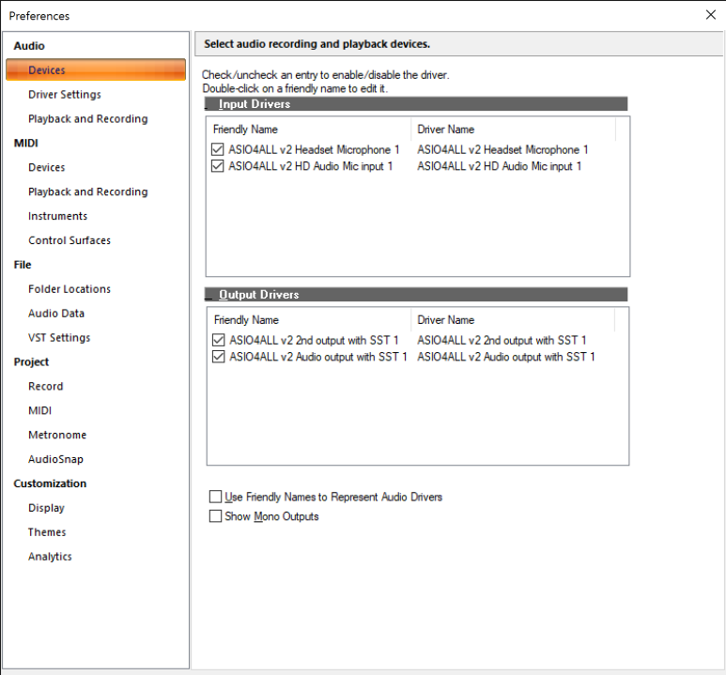726x675 pixels.
Task: Click Output Drivers Friendly Name column header
Action: click(x=309, y=320)
